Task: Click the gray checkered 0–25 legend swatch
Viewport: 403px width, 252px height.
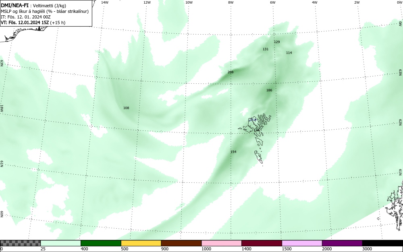Action: click(x=20, y=243)
